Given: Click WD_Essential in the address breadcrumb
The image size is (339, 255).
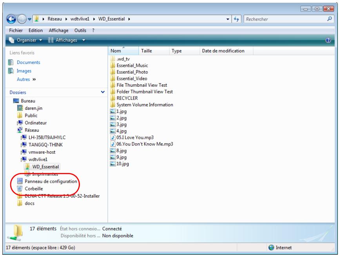Looking at the screenshot, I should 111,19.
